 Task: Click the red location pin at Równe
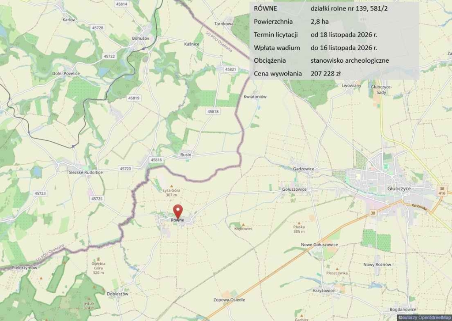pyautogui.click(x=178, y=211)
